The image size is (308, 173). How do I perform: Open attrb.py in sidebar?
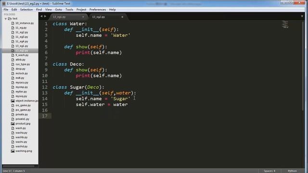(x=20, y=60)
